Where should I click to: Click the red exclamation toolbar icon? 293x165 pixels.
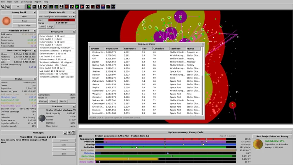point(93,7)
